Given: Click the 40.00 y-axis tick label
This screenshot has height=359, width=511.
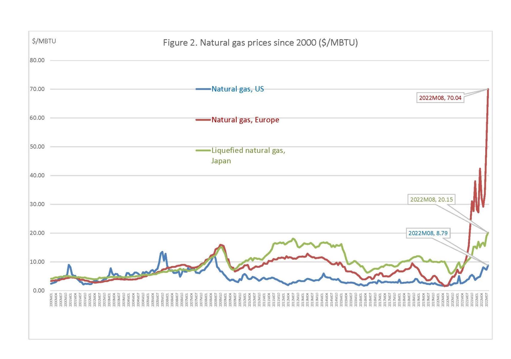Looking at the screenshot, I should [x=37, y=175].
